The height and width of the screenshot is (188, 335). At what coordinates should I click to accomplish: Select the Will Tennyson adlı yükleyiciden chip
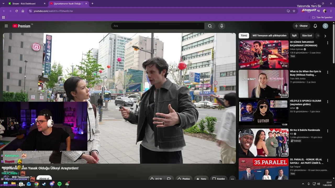(269, 36)
